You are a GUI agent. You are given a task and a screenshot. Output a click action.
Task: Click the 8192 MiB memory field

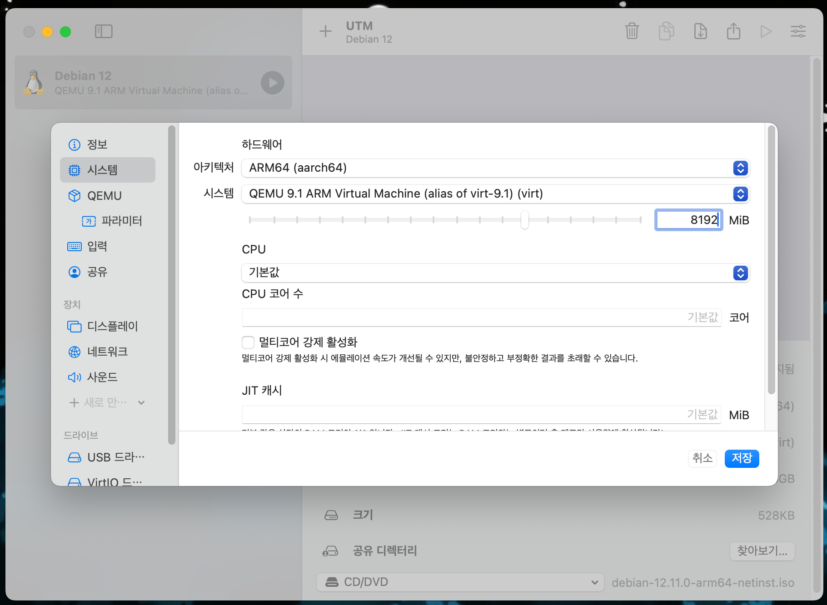pos(688,220)
